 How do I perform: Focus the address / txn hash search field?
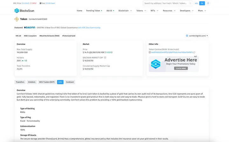(x=165, y=3)
